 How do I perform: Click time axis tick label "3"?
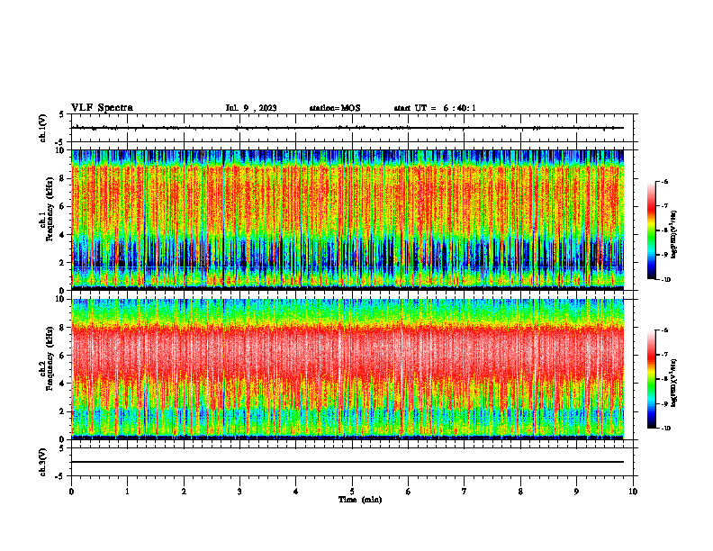click(x=239, y=492)
